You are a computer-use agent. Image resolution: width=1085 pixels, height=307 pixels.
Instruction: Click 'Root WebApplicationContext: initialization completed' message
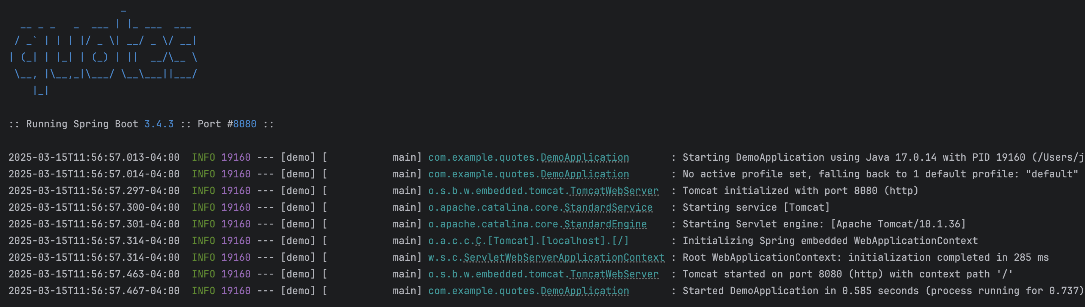(x=865, y=257)
